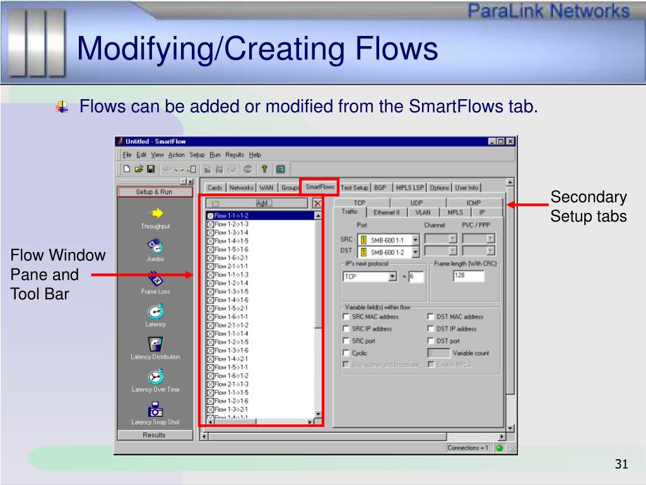The width and height of the screenshot is (646, 485).
Task: Open the DST port dropdown
Action: click(415, 252)
